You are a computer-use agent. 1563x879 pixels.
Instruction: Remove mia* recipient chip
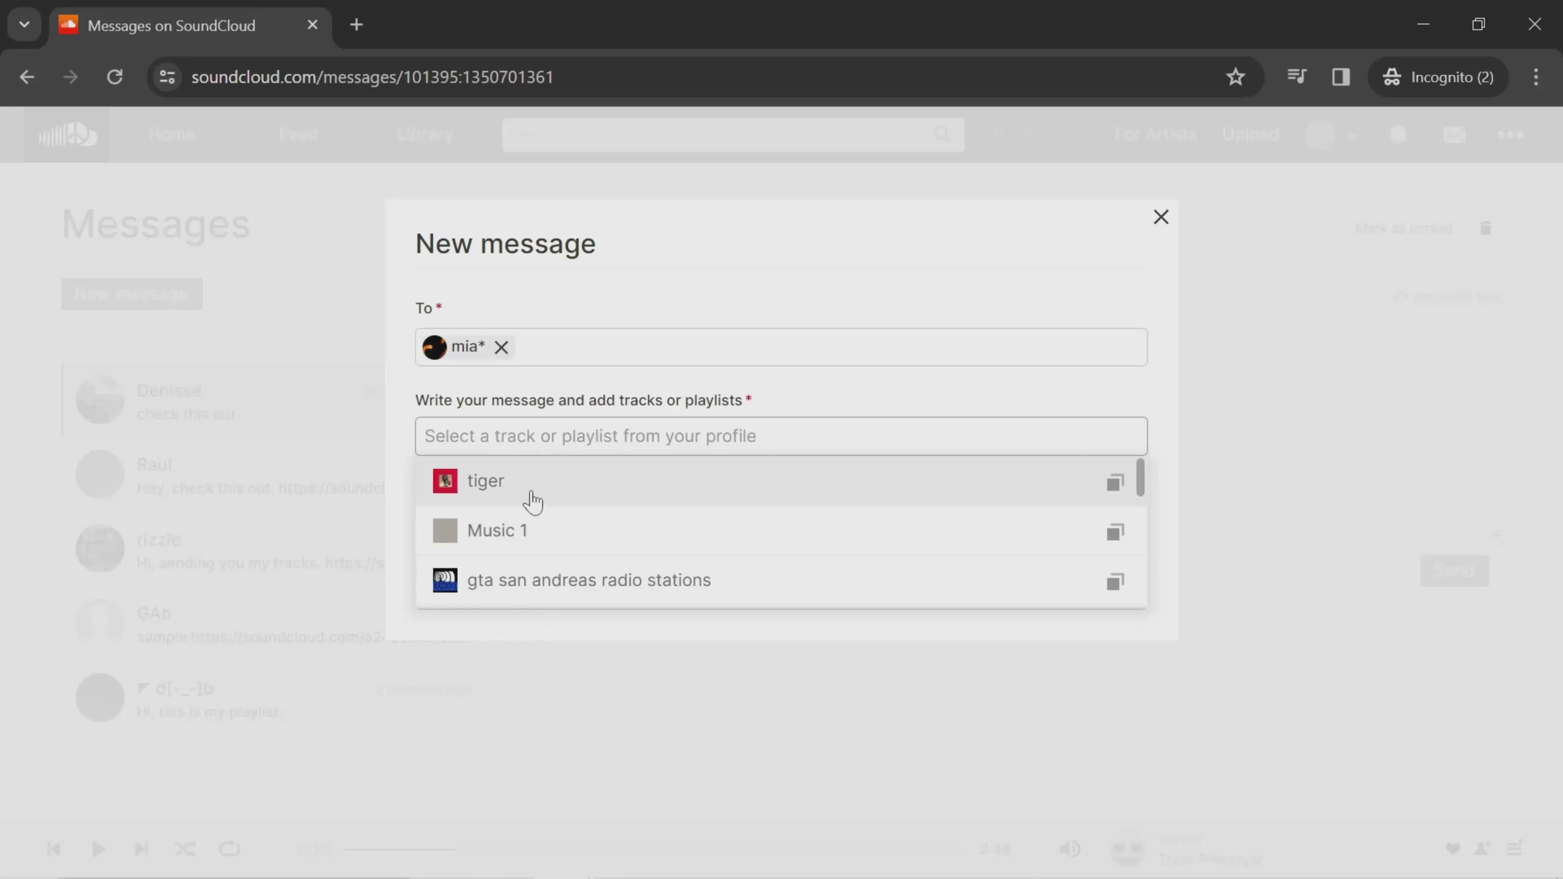[x=501, y=348]
